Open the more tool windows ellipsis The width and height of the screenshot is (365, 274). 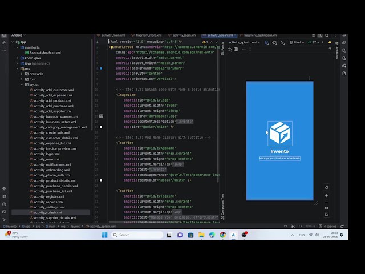click(4, 50)
